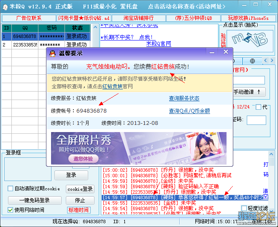The image size is (278, 227).
Task: Select the 验证码输入不正确 log line
Action: pyautogui.click(x=161, y=186)
